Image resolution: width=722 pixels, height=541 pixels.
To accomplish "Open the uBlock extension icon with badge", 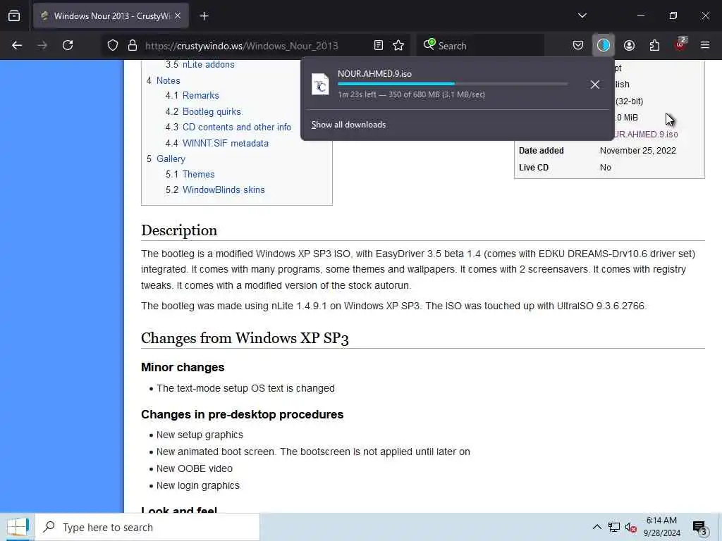I will point(680,44).
